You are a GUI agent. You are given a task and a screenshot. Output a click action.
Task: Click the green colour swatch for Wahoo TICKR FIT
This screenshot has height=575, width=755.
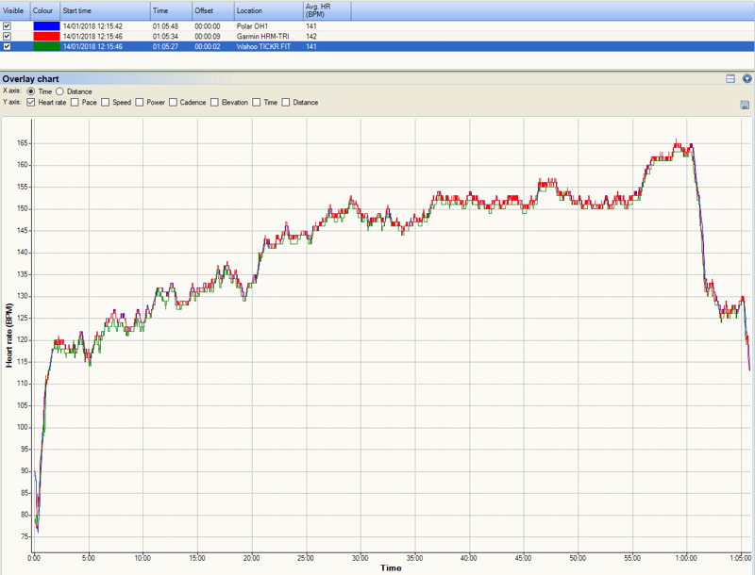(46, 46)
